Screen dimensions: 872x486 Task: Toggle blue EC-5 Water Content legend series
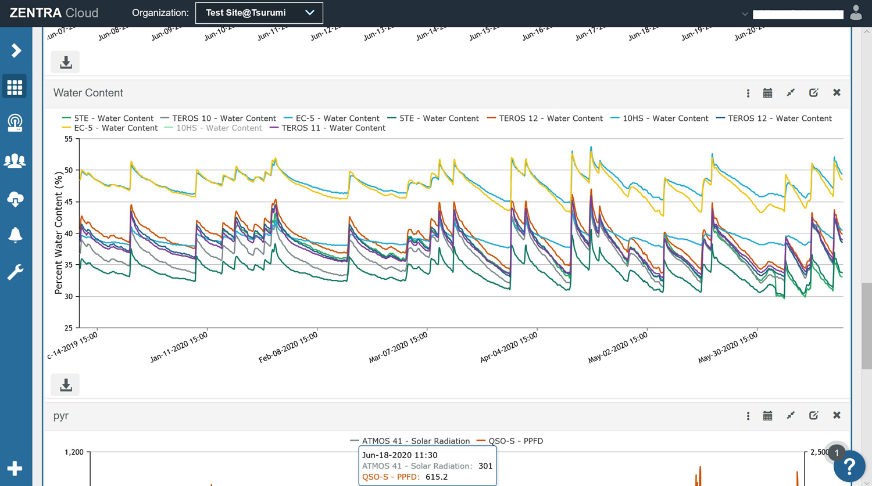click(331, 118)
